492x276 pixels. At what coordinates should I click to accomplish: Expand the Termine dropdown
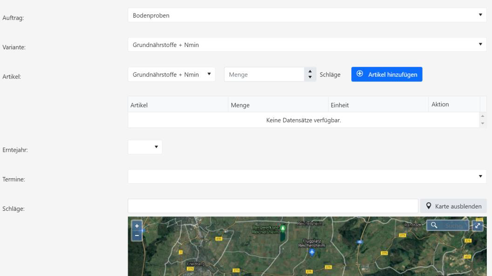coord(307,176)
